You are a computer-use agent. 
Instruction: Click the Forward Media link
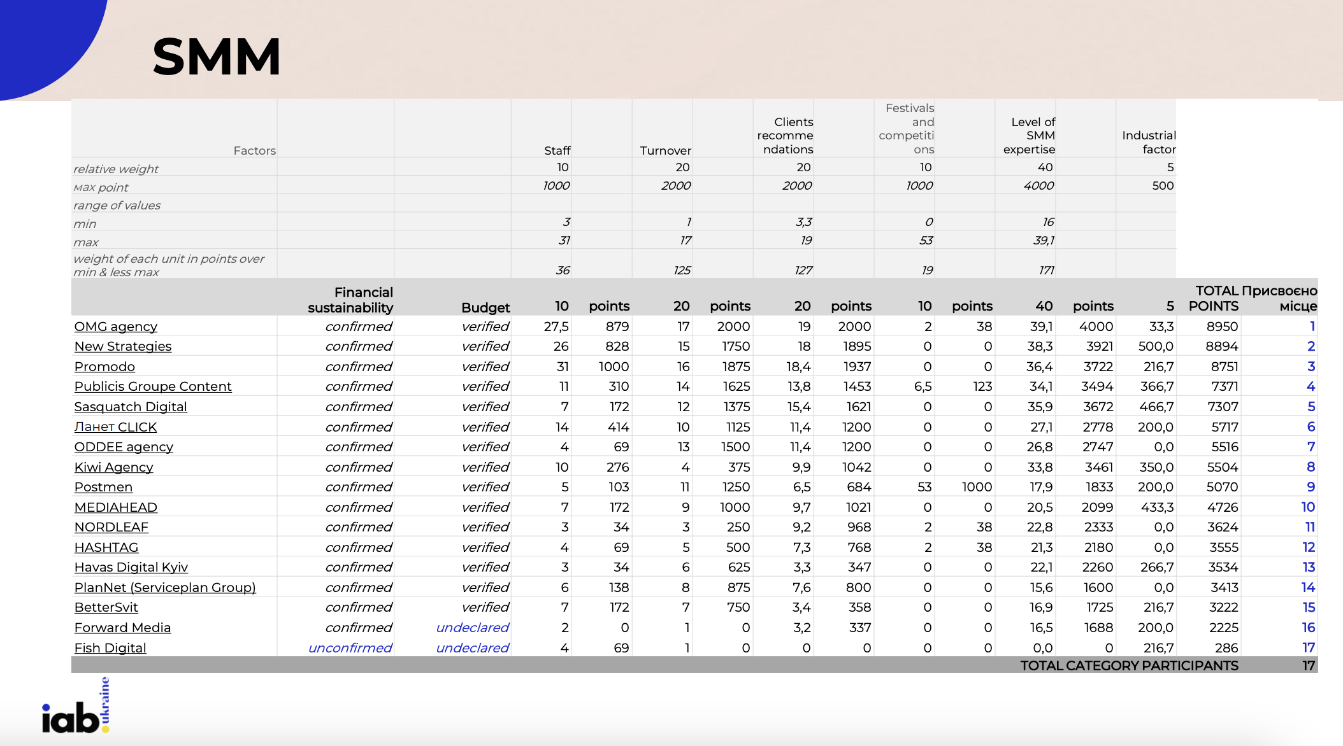click(x=122, y=628)
